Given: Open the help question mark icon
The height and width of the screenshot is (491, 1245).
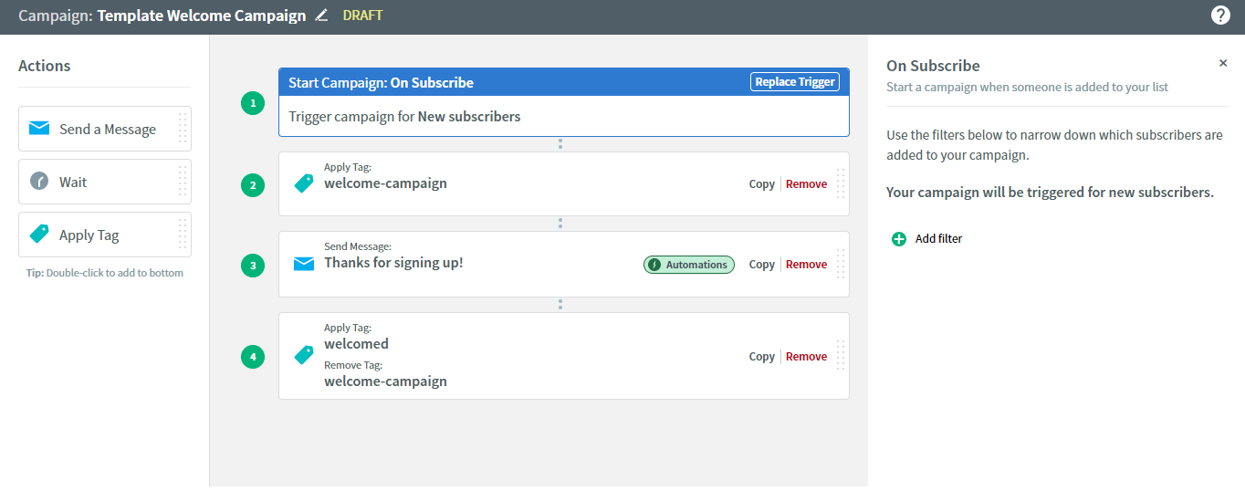Looking at the screenshot, I should tap(1219, 16).
